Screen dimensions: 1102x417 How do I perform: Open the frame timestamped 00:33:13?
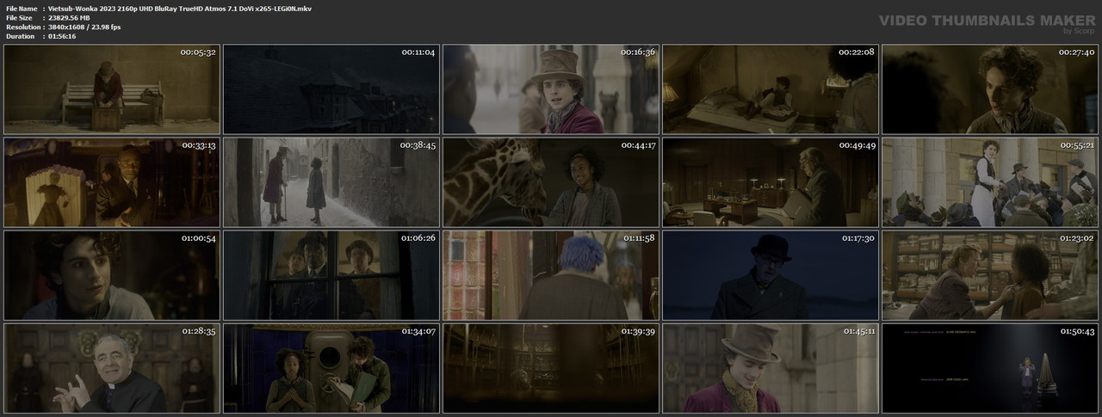click(112, 182)
